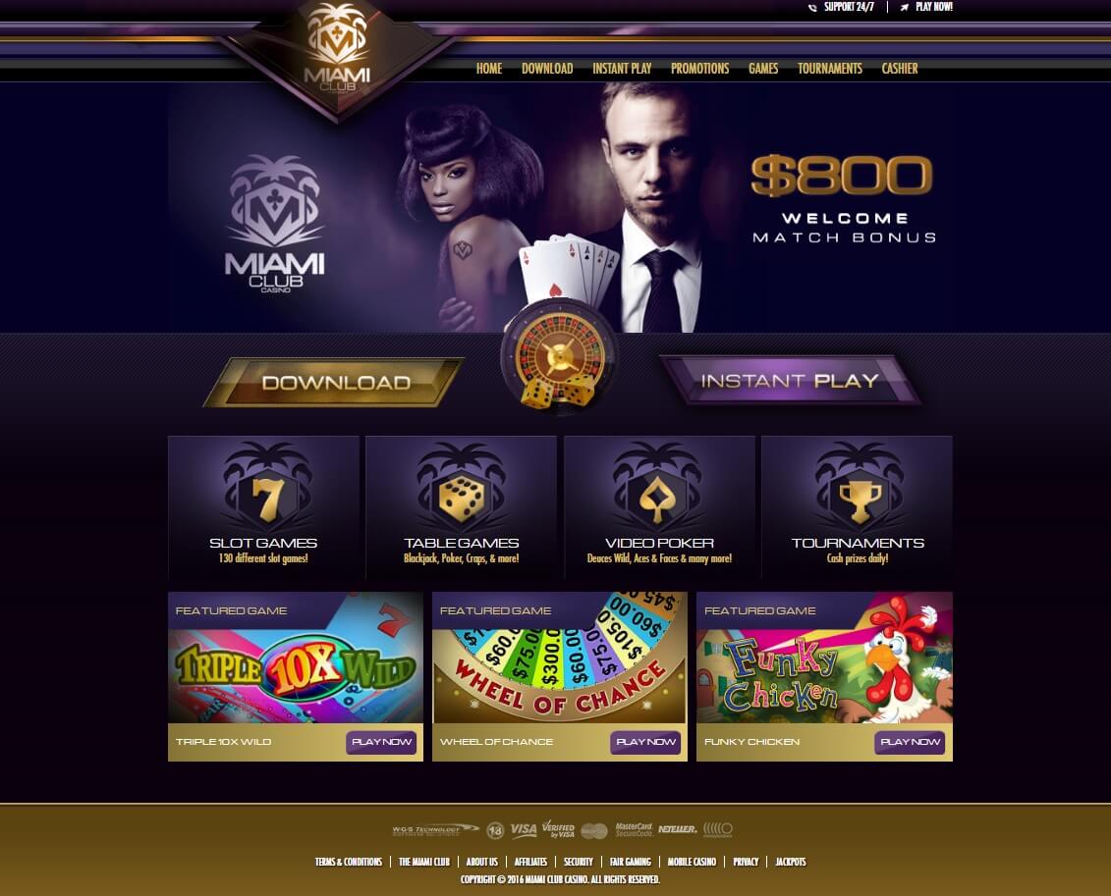This screenshot has height=896, width=1111.
Task: Click the VISA logo in footer
Action: point(523,829)
